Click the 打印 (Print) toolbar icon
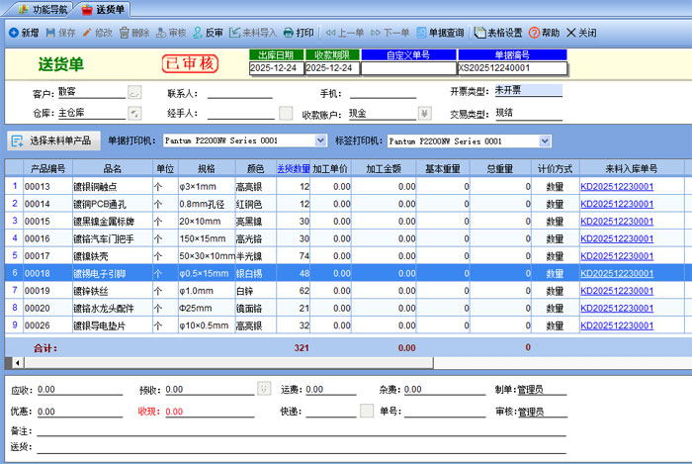Image resolution: width=692 pixels, height=464 pixels. [x=289, y=33]
